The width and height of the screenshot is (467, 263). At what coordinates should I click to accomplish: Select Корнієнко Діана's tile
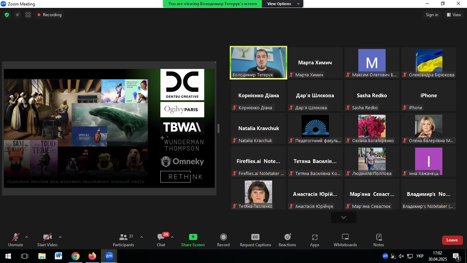coord(258,96)
